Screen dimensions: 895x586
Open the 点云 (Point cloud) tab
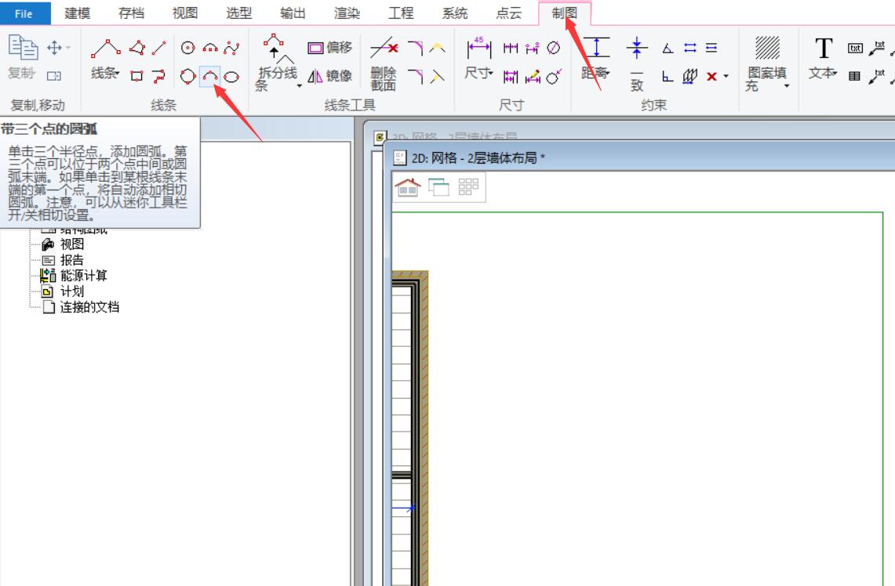click(508, 13)
